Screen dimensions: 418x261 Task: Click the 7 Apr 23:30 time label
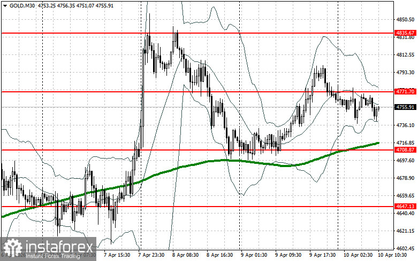coord(151,255)
